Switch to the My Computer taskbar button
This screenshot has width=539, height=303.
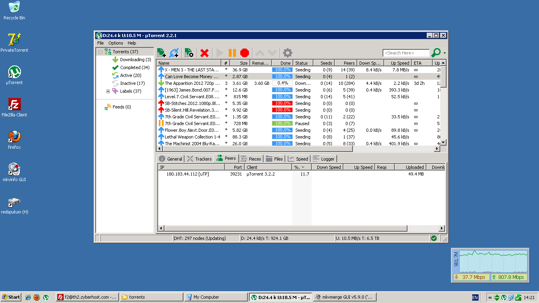point(216,297)
